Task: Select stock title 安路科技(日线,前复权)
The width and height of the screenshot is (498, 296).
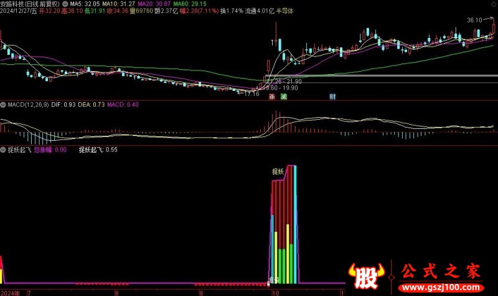Action: (30, 4)
